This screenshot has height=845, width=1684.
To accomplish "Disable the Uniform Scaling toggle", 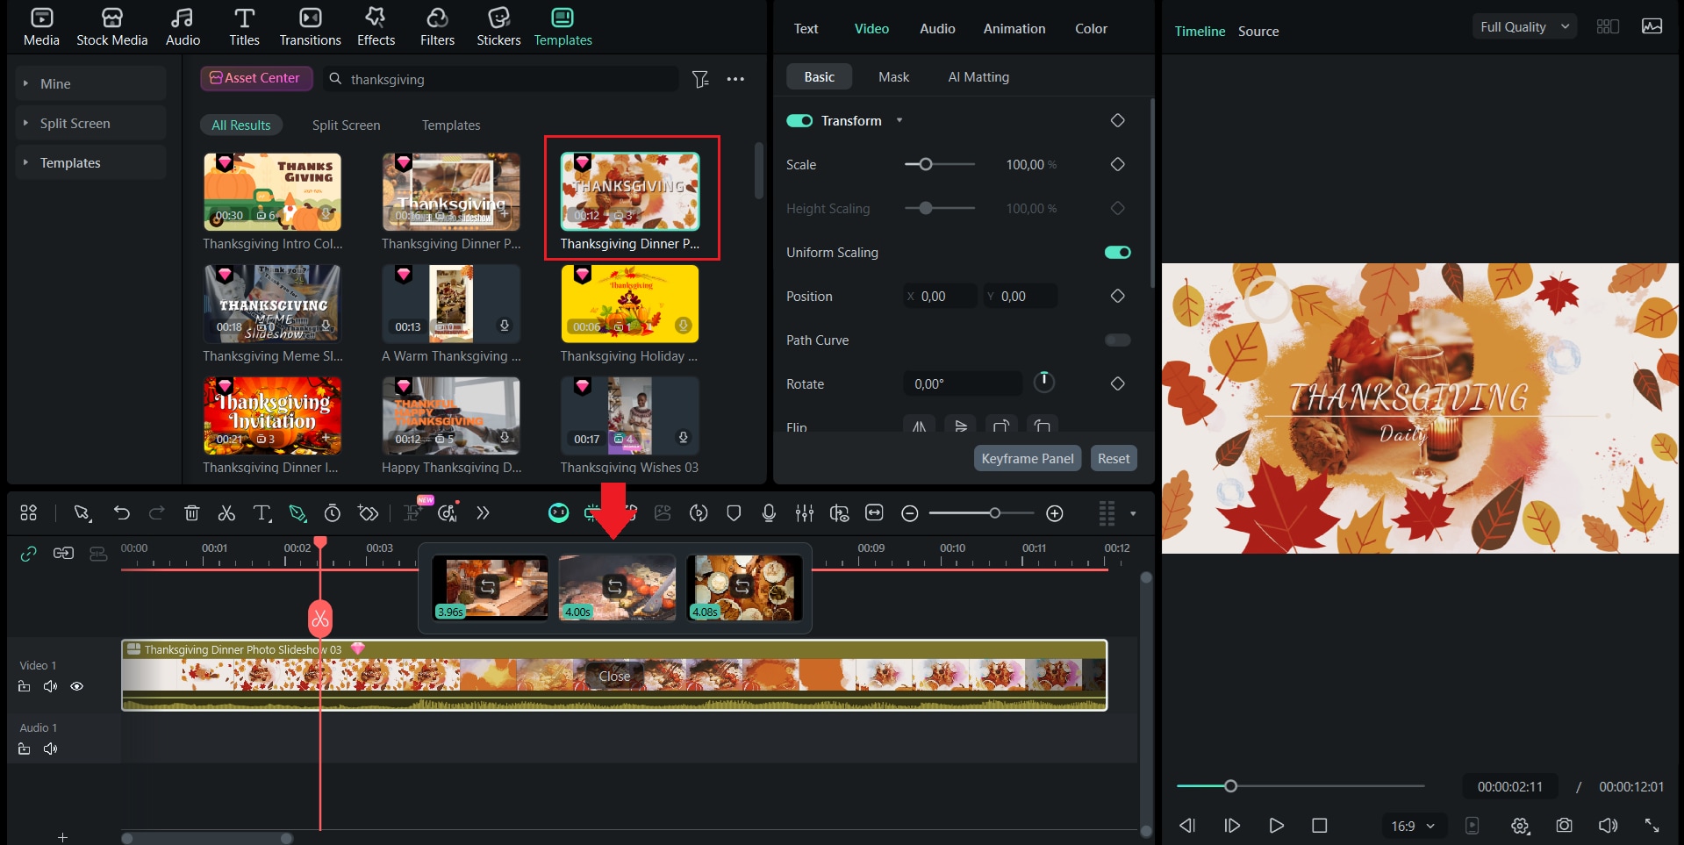I will point(1116,252).
